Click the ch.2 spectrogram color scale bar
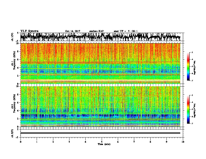The height and width of the screenshot is (159, 206). tap(188, 109)
